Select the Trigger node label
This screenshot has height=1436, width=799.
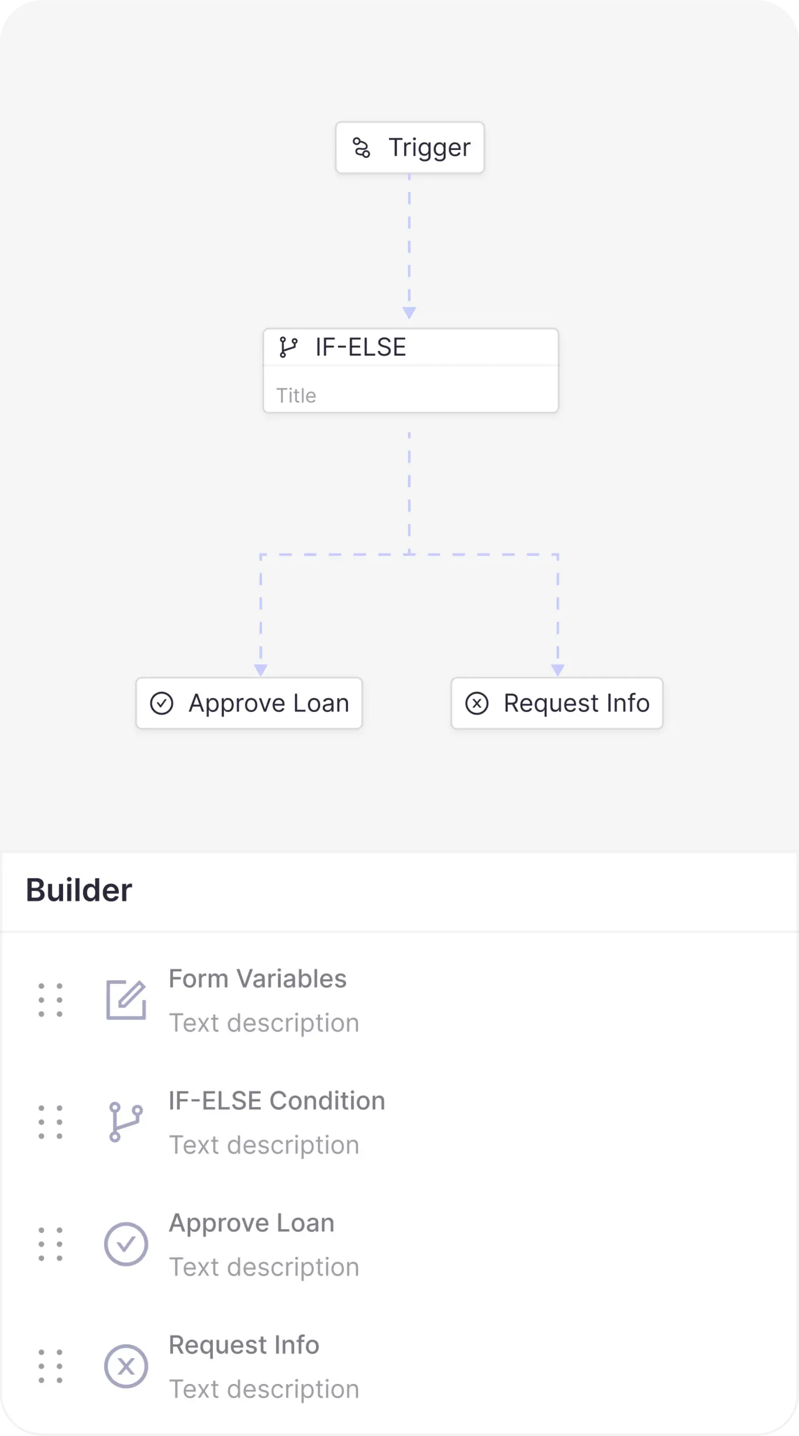point(429,148)
